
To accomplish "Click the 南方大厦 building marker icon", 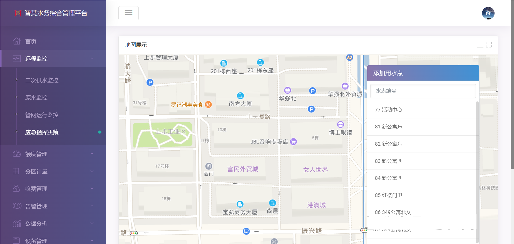I will coord(240,96).
